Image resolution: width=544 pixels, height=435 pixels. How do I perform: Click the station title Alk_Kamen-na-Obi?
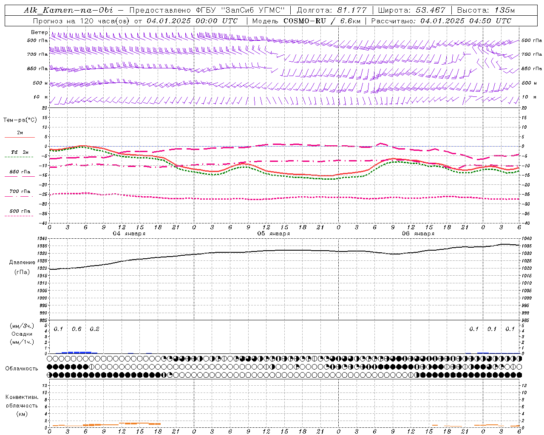coord(68,10)
